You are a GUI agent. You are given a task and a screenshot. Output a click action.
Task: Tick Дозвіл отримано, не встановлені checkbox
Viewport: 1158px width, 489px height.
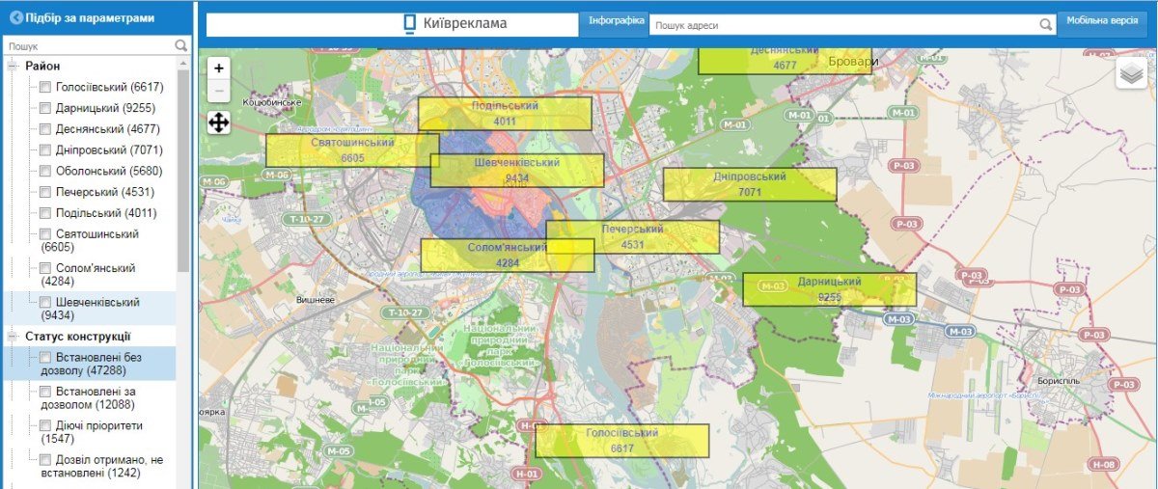45,459
